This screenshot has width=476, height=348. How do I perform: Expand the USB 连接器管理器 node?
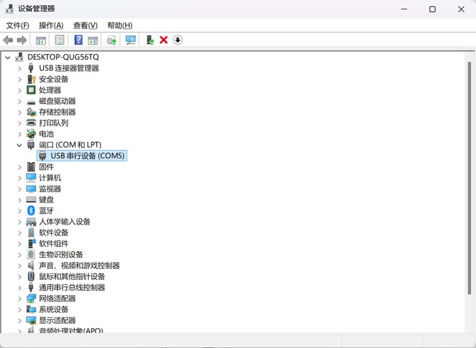(x=20, y=68)
